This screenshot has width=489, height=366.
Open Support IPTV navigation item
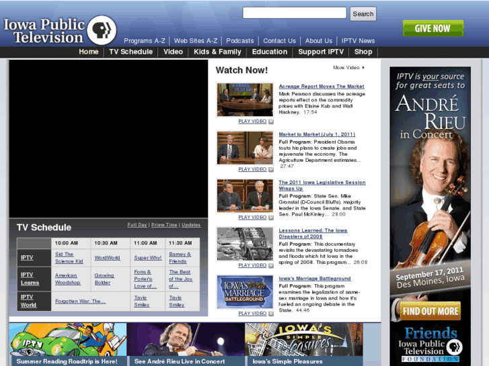pos(321,52)
